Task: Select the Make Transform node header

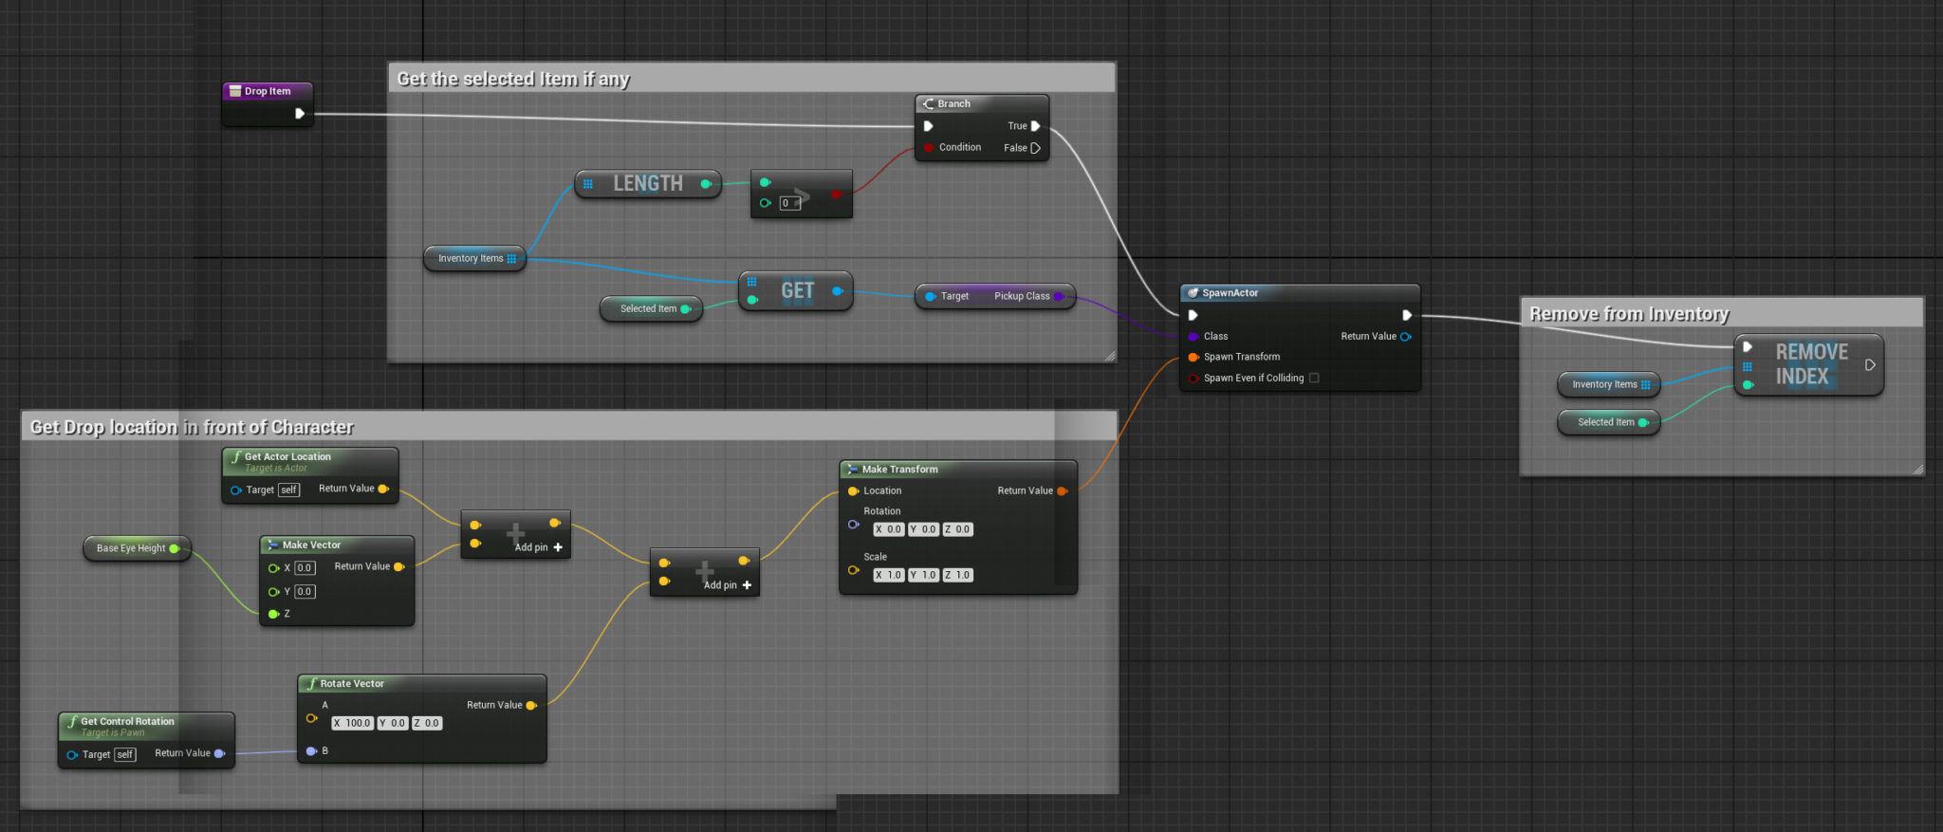Action: pyautogui.click(x=957, y=470)
